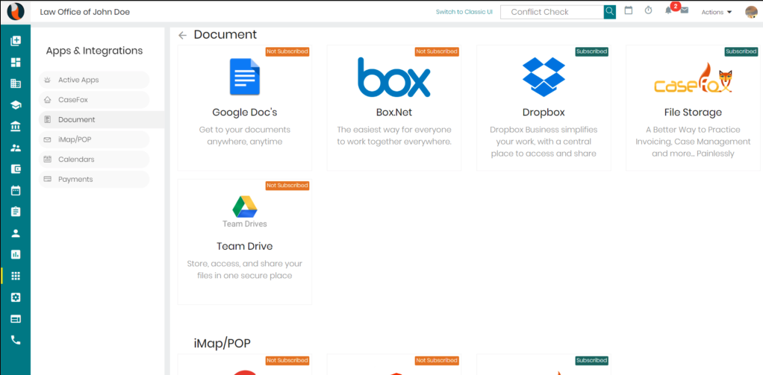Select iMap/POP in Apps & Integrations menu
The image size is (763, 375).
click(x=94, y=139)
